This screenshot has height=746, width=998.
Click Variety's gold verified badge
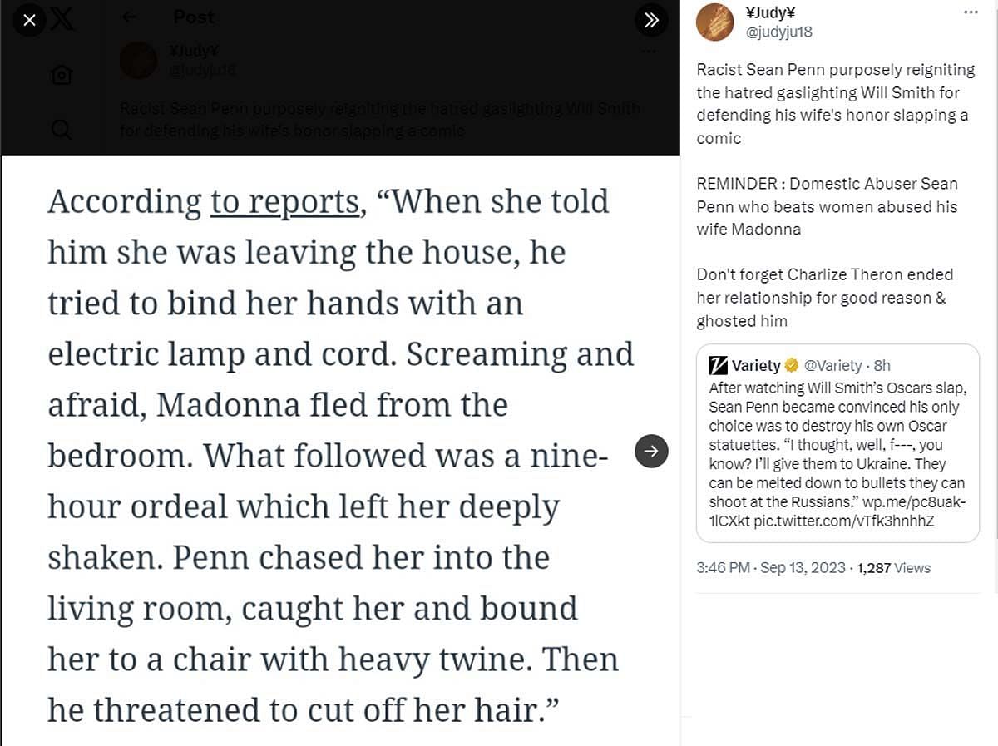(792, 365)
